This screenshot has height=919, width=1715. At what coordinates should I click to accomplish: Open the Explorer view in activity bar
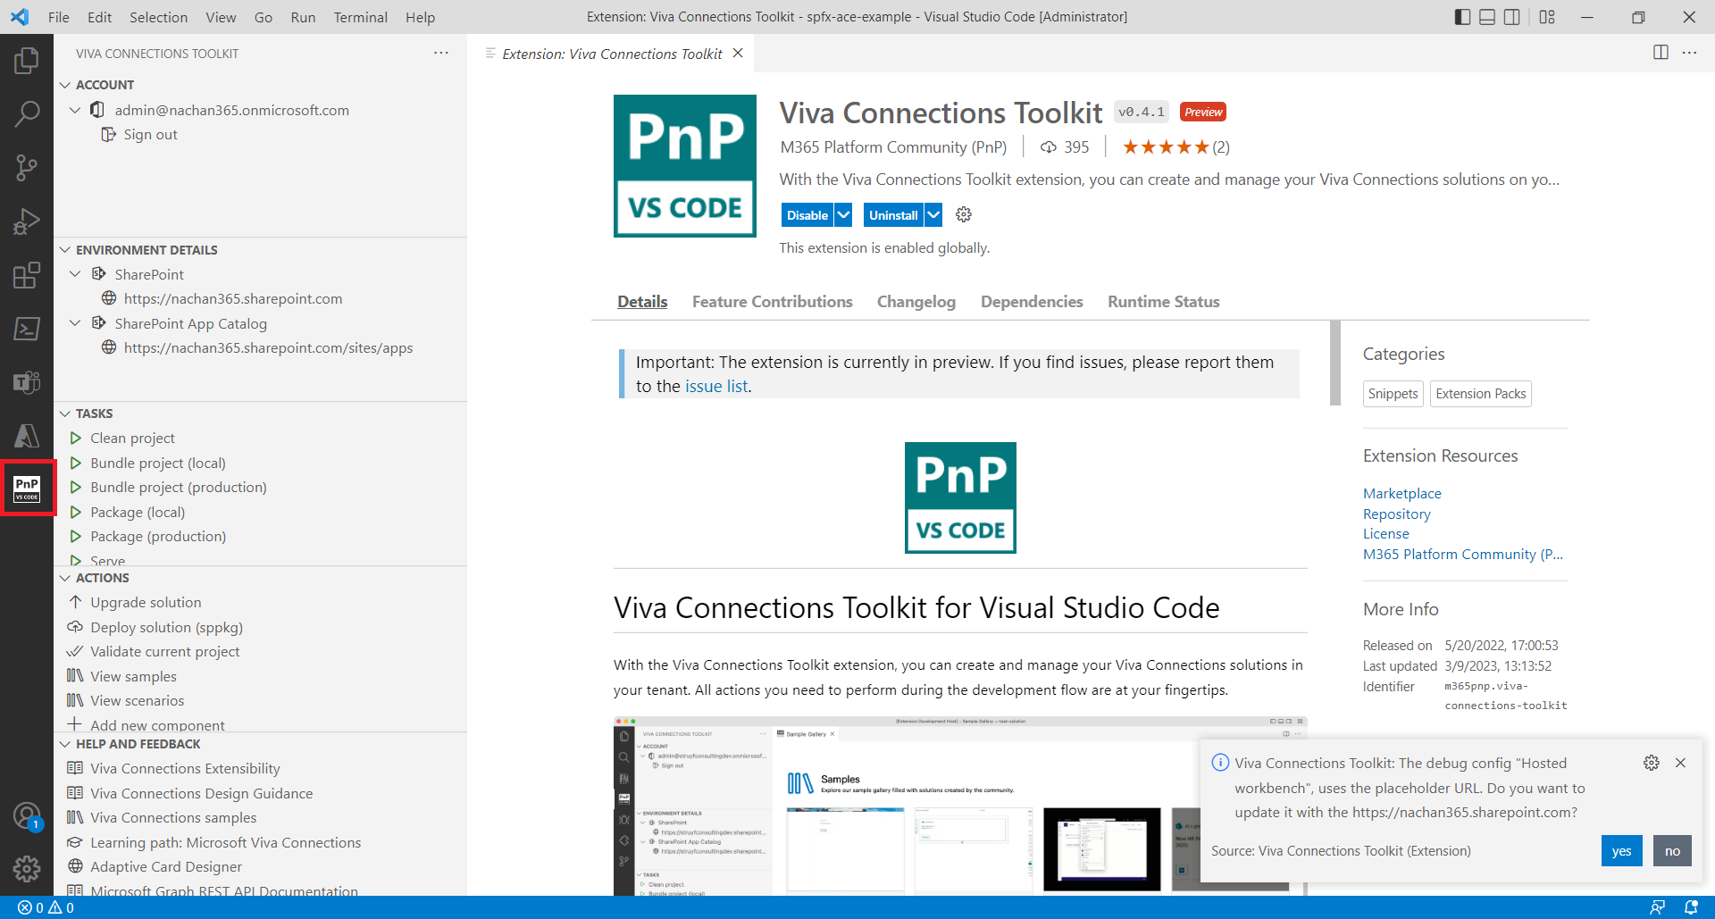tap(27, 61)
